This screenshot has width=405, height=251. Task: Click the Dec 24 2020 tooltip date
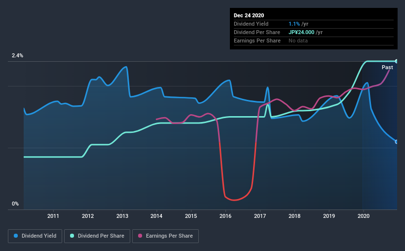pos(249,15)
